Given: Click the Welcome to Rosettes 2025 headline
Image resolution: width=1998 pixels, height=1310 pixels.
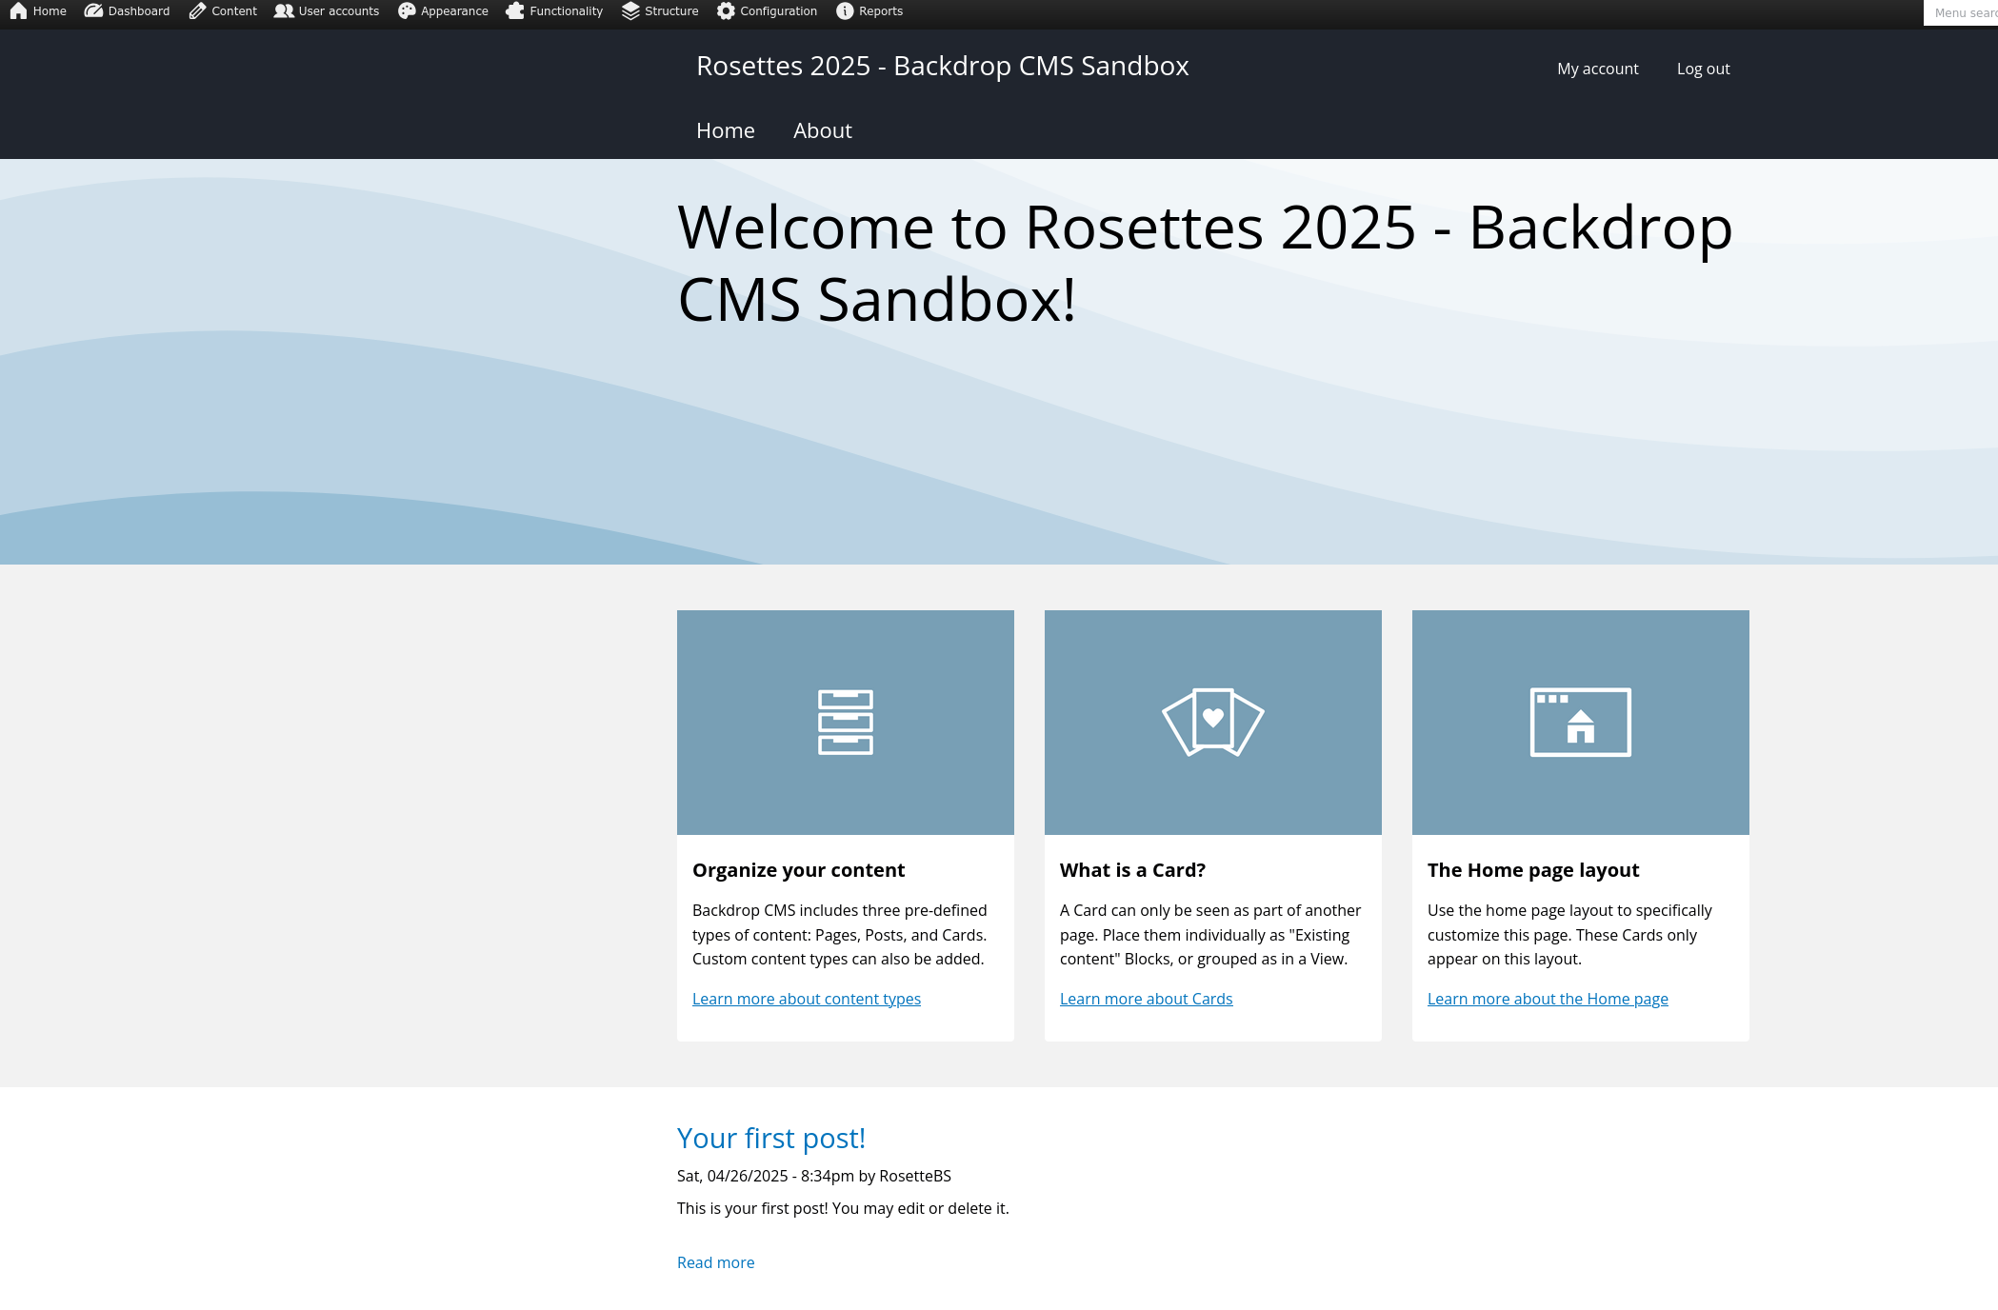Looking at the screenshot, I should [x=1205, y=264].
